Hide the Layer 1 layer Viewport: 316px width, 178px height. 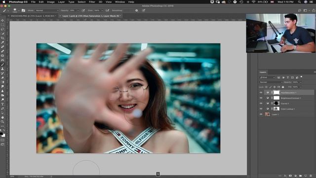pos(261,114)
